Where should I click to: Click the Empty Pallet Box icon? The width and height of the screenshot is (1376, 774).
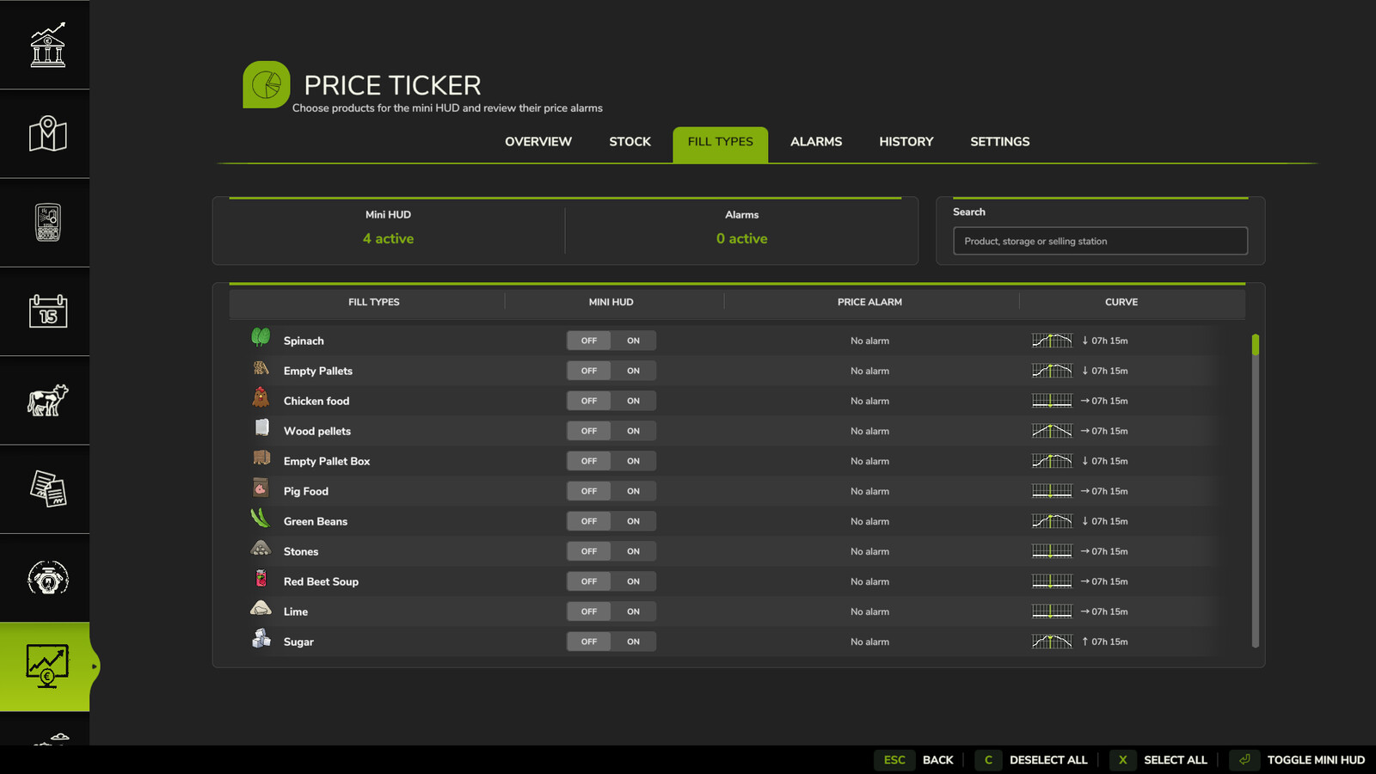click(261, 458)
